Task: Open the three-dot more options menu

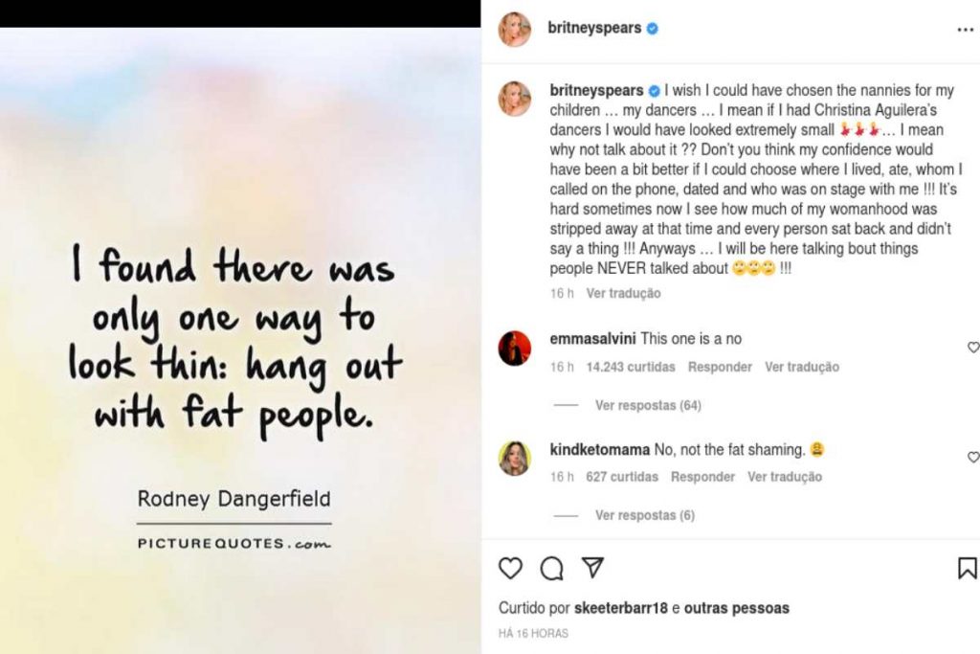Action: tap(965, 30)
